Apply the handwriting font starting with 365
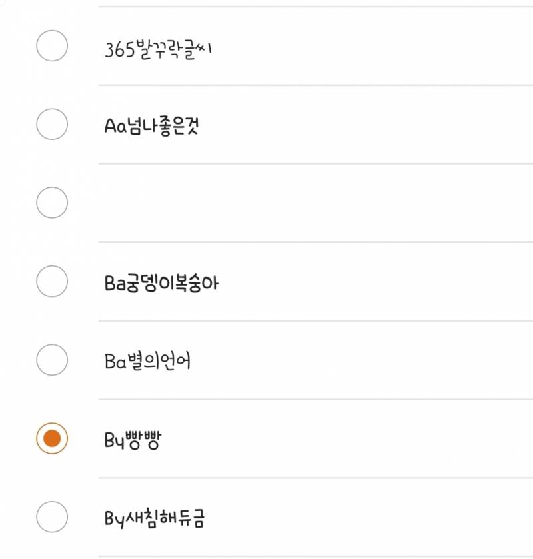Image resolution: width=533 pixels, height=559 pixels. [x=51, y=46]
